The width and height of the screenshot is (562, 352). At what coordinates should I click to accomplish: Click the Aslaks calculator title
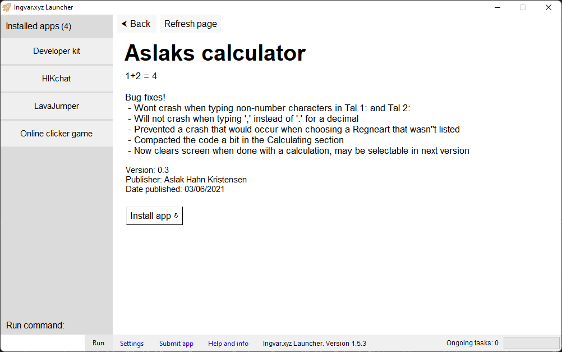[215, 53]
